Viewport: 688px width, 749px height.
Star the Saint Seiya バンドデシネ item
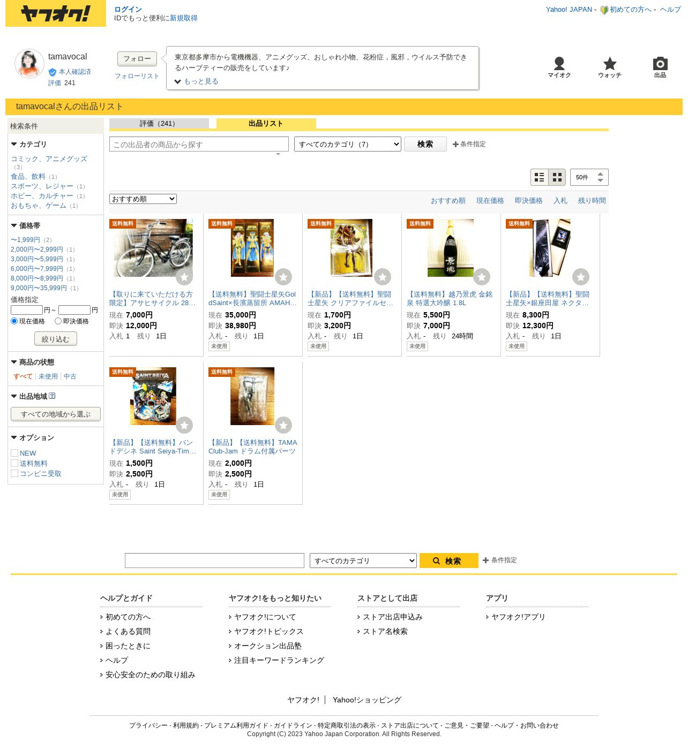[x=184, y=425]
